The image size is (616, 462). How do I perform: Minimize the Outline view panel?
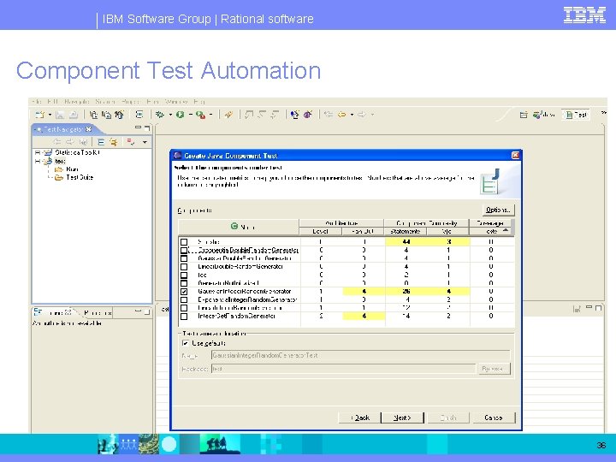[x=138, y=311]
